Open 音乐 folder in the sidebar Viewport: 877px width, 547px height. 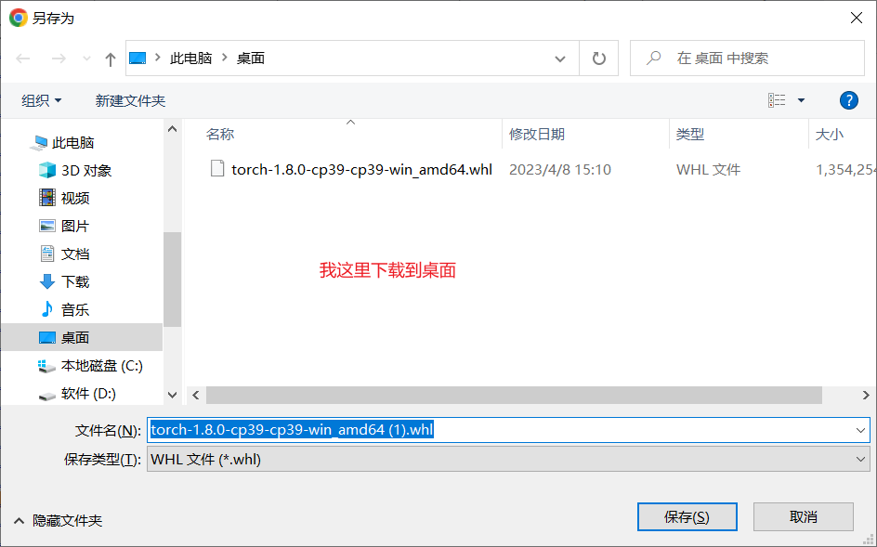[75, 310]
